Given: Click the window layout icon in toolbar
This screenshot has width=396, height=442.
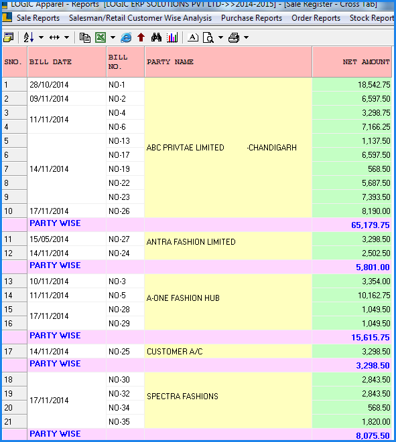Looking at the screenshot, I should 8,37.
